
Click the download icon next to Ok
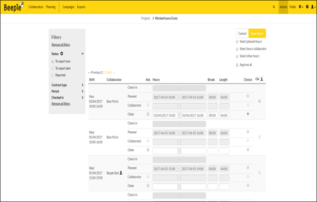262,79
